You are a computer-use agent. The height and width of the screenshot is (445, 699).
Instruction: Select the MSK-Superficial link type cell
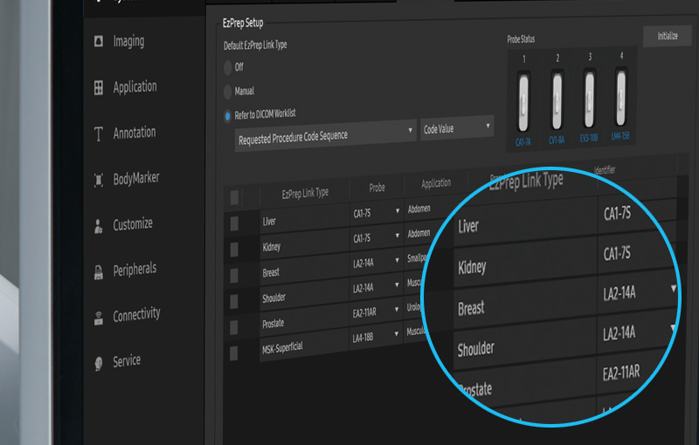pyautogui.click(x=304, y=346)
